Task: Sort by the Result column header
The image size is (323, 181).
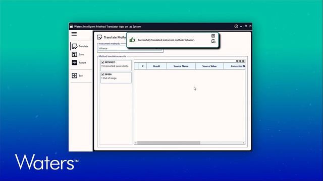Action: coord(156,66)
